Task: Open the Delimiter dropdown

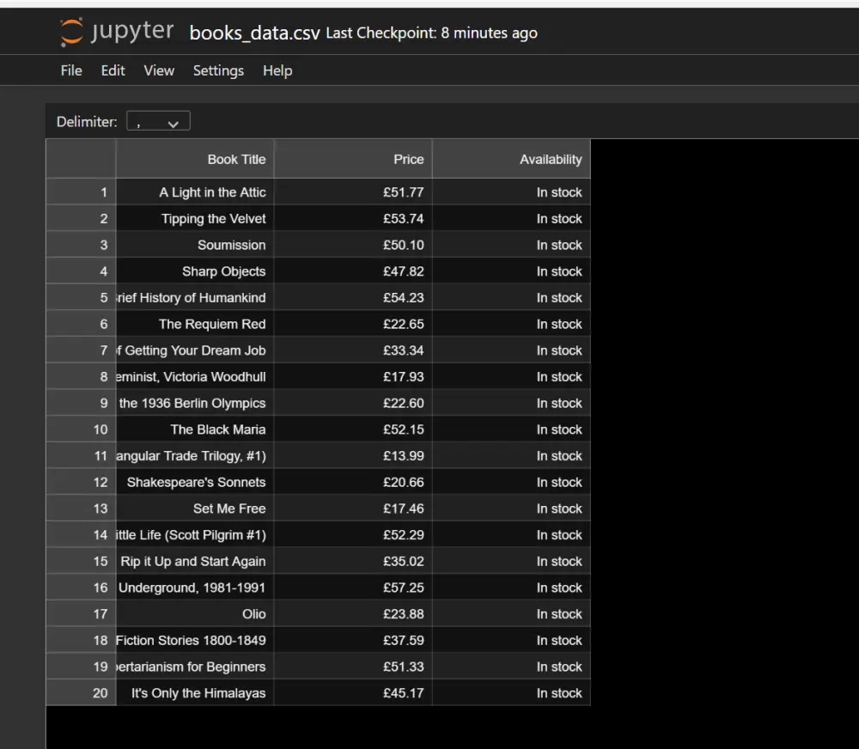Action: [x=158, y=121]
